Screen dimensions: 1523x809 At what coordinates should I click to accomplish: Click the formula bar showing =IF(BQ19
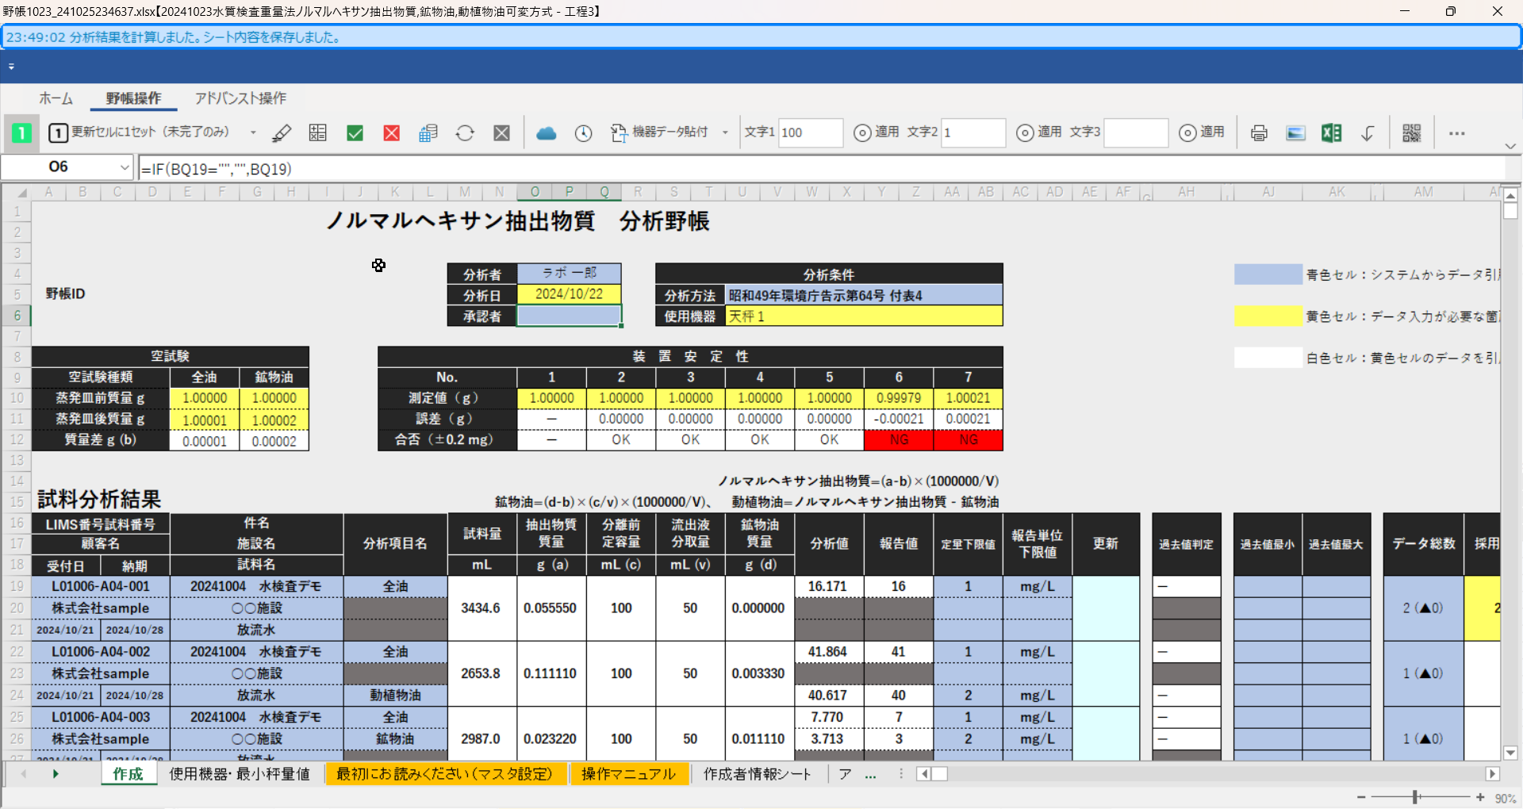821,168
